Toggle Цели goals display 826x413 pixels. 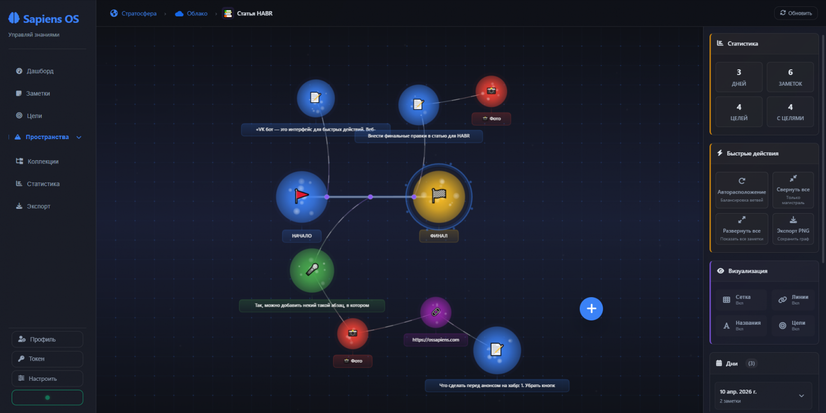[x=793, y=325]
